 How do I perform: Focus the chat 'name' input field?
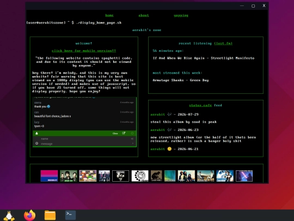click(x=84, y=139)
